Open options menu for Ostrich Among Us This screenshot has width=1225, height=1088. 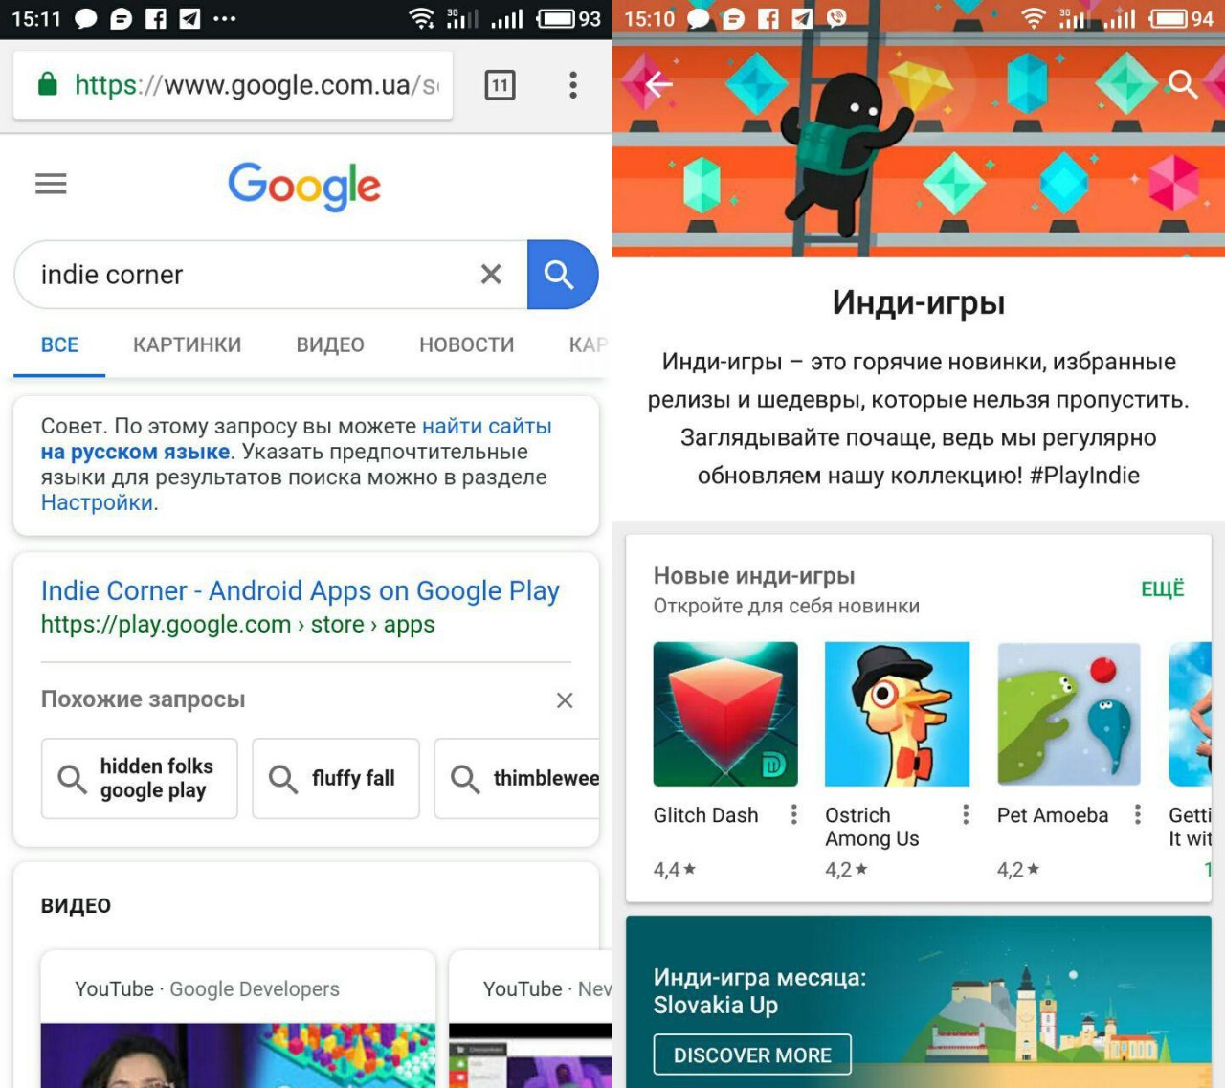pyautogui.click(x=966, y=814)
